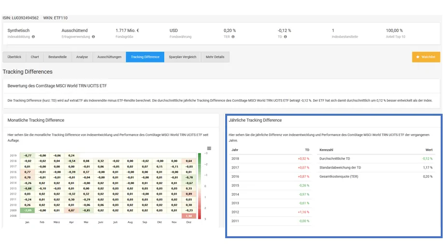The width and height of the screenshot is (447, 244).
Task: Click Bewertung des ComStage MSCI World heading
Action: [x=57, y=86]
